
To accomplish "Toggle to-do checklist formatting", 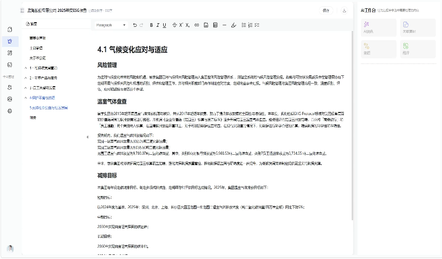I will (x=257, y=25).
